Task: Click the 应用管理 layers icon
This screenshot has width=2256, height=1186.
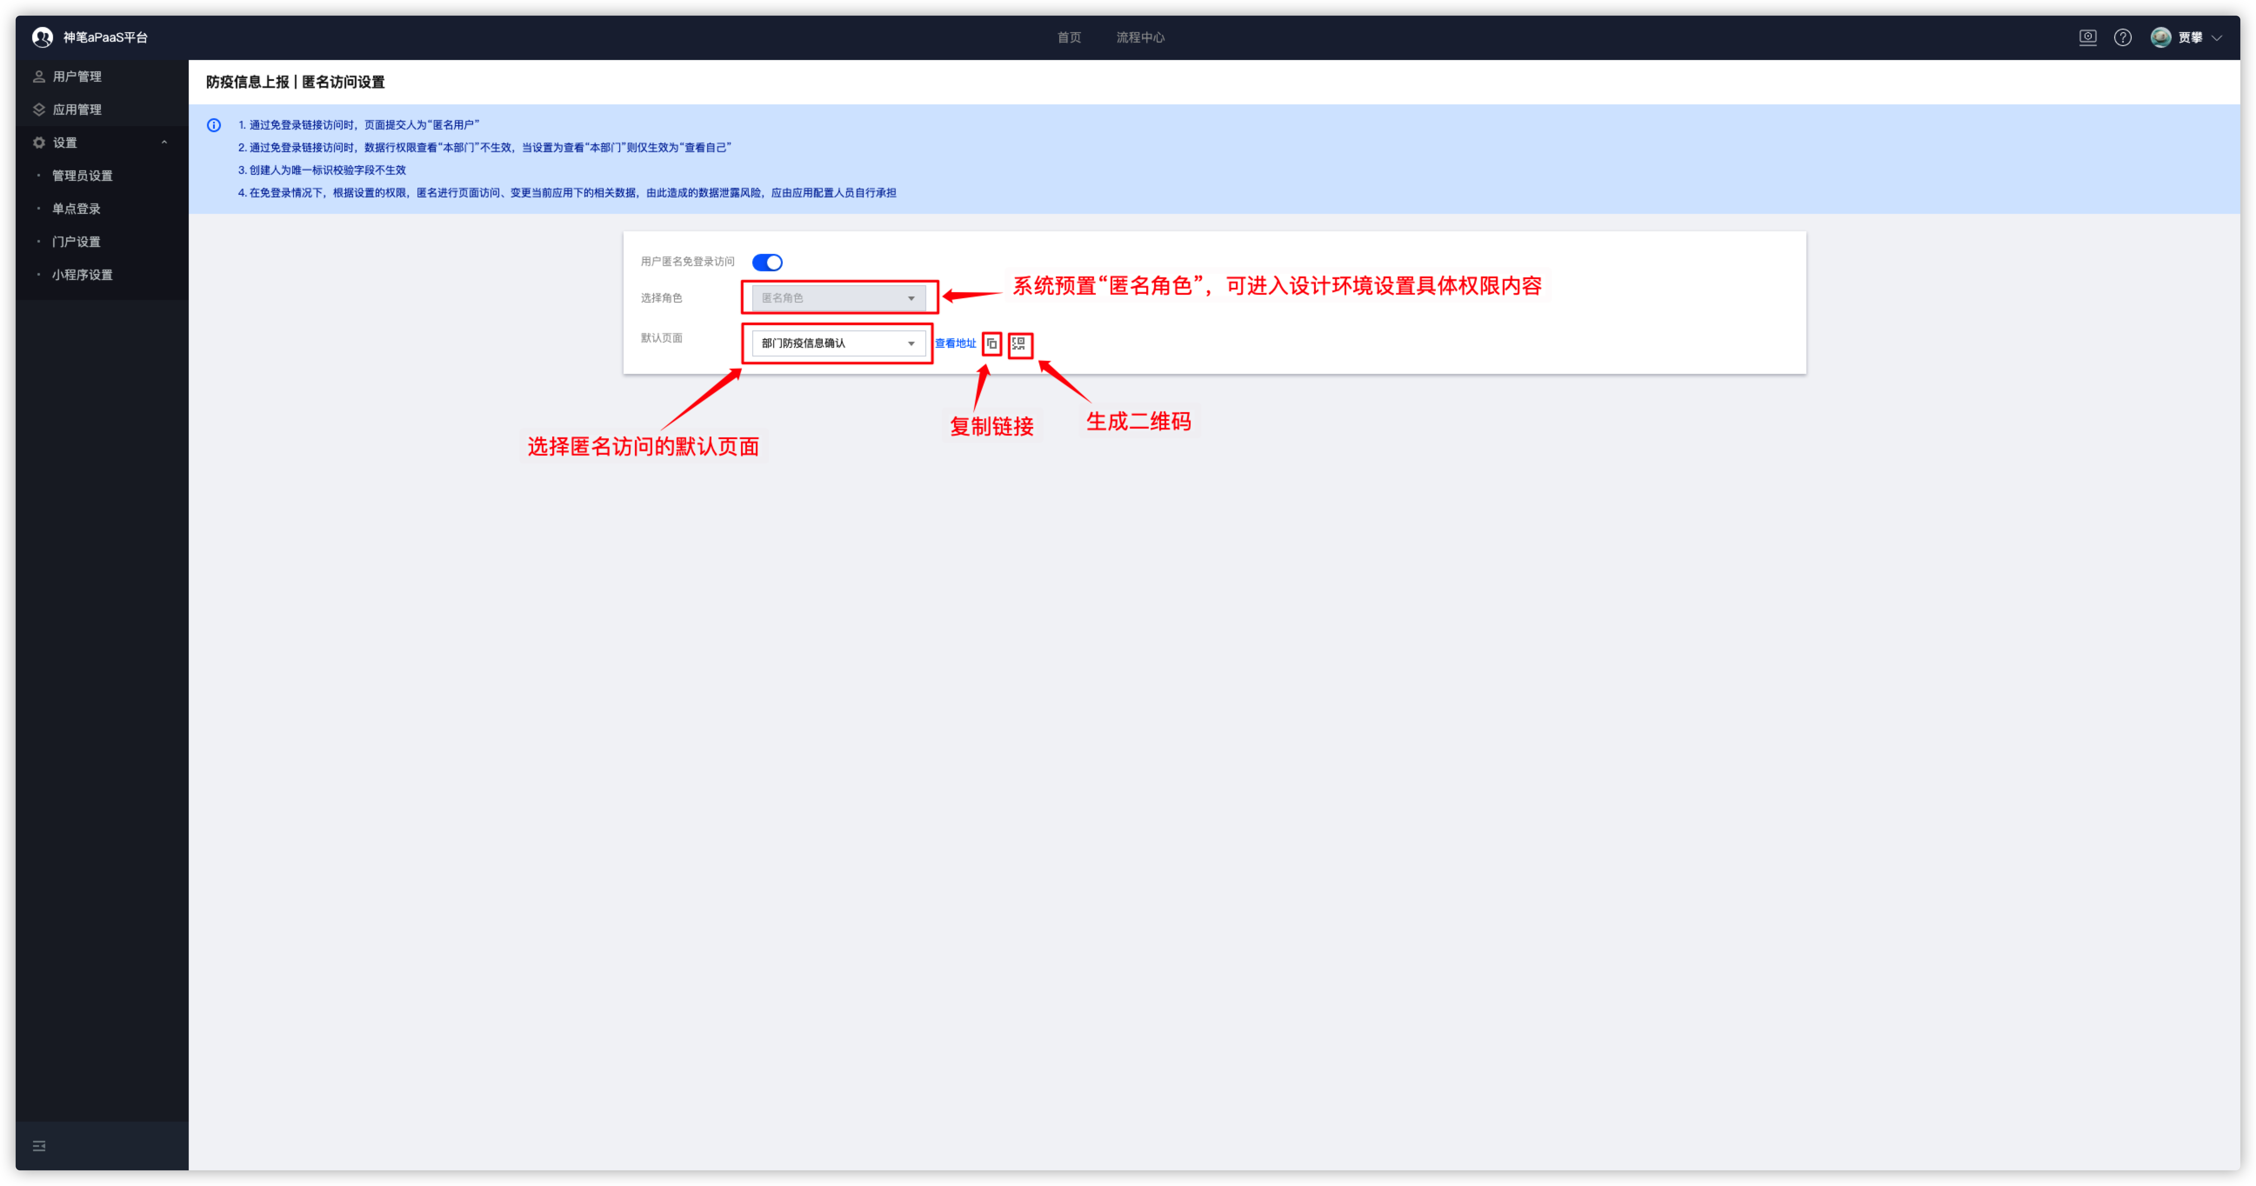Action: [x=39, y=110]
